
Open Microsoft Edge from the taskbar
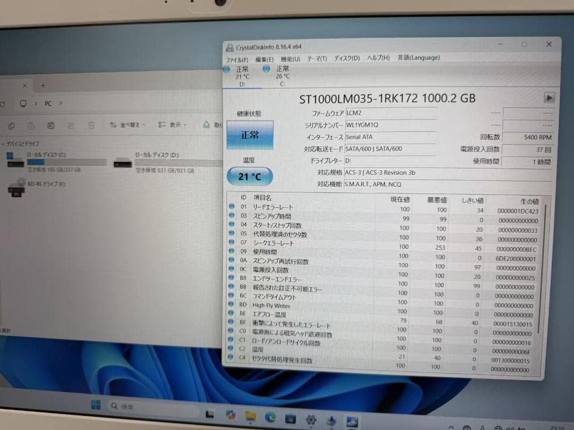tap(269, 417)
